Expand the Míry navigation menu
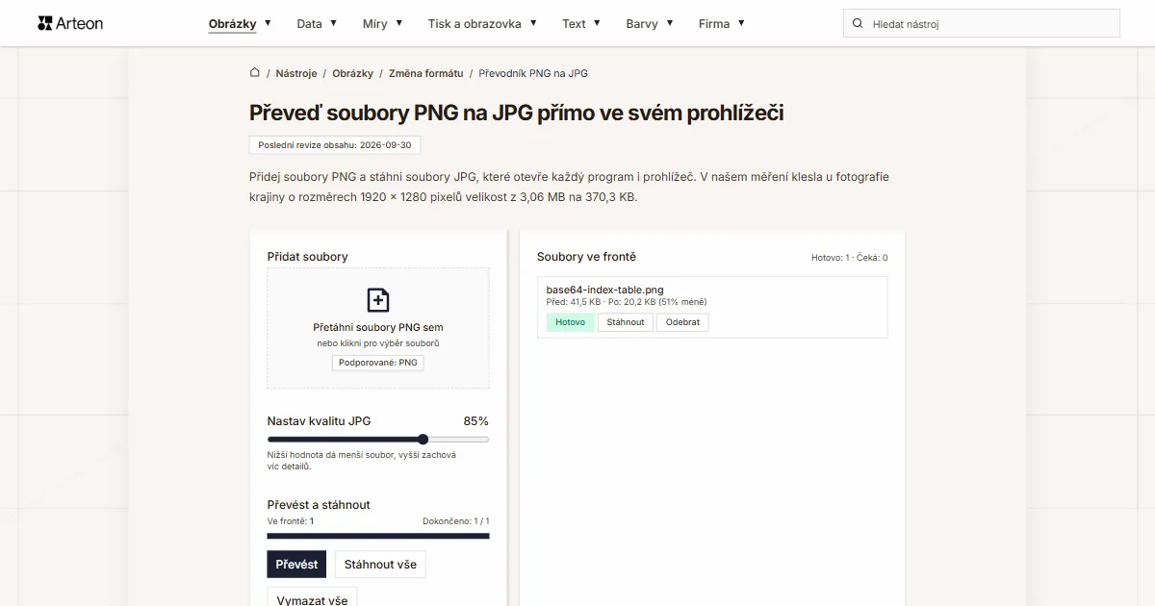This screenshot has width=1155, height=606. (382, 23)
